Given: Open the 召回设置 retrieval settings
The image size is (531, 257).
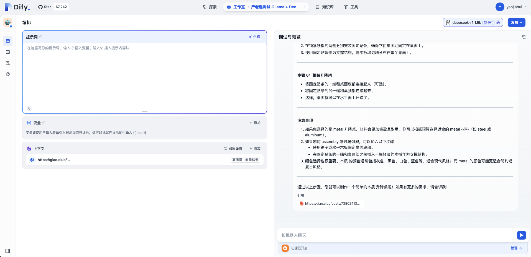Looking at the screenshot, I should coord(233,149).
